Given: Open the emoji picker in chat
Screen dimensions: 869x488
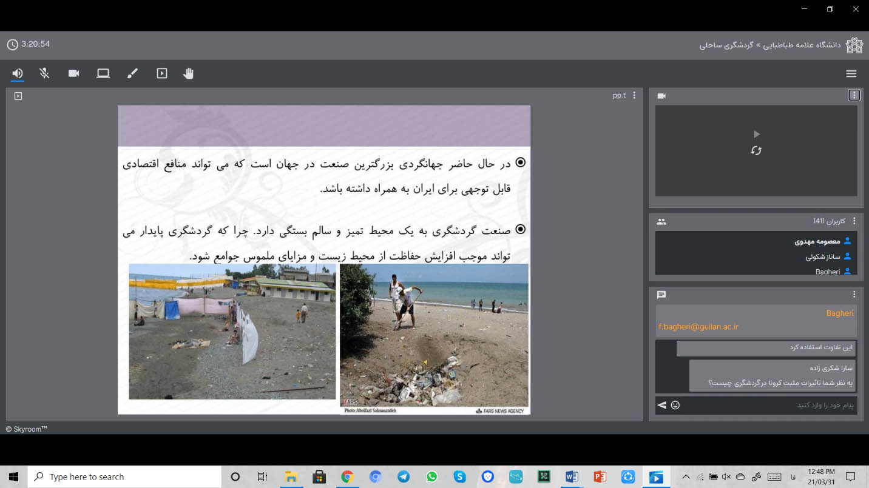Looking at the screenshot, I should click(675, 405).
